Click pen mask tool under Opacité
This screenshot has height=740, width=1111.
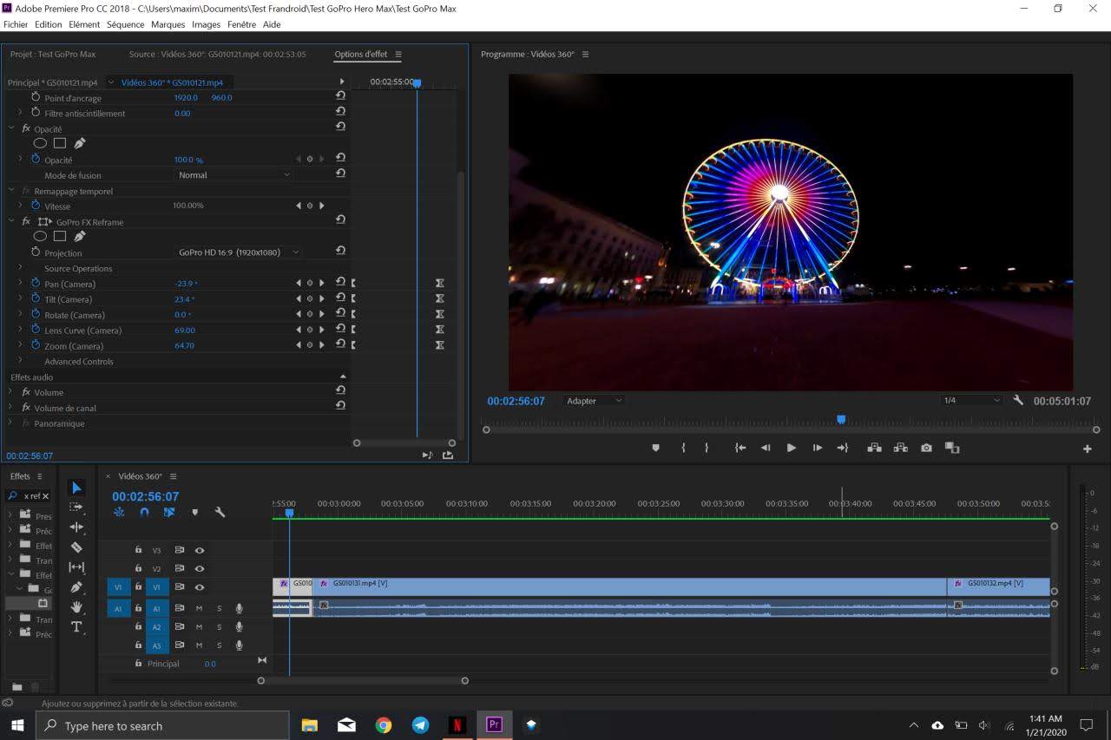coord(80,143)
